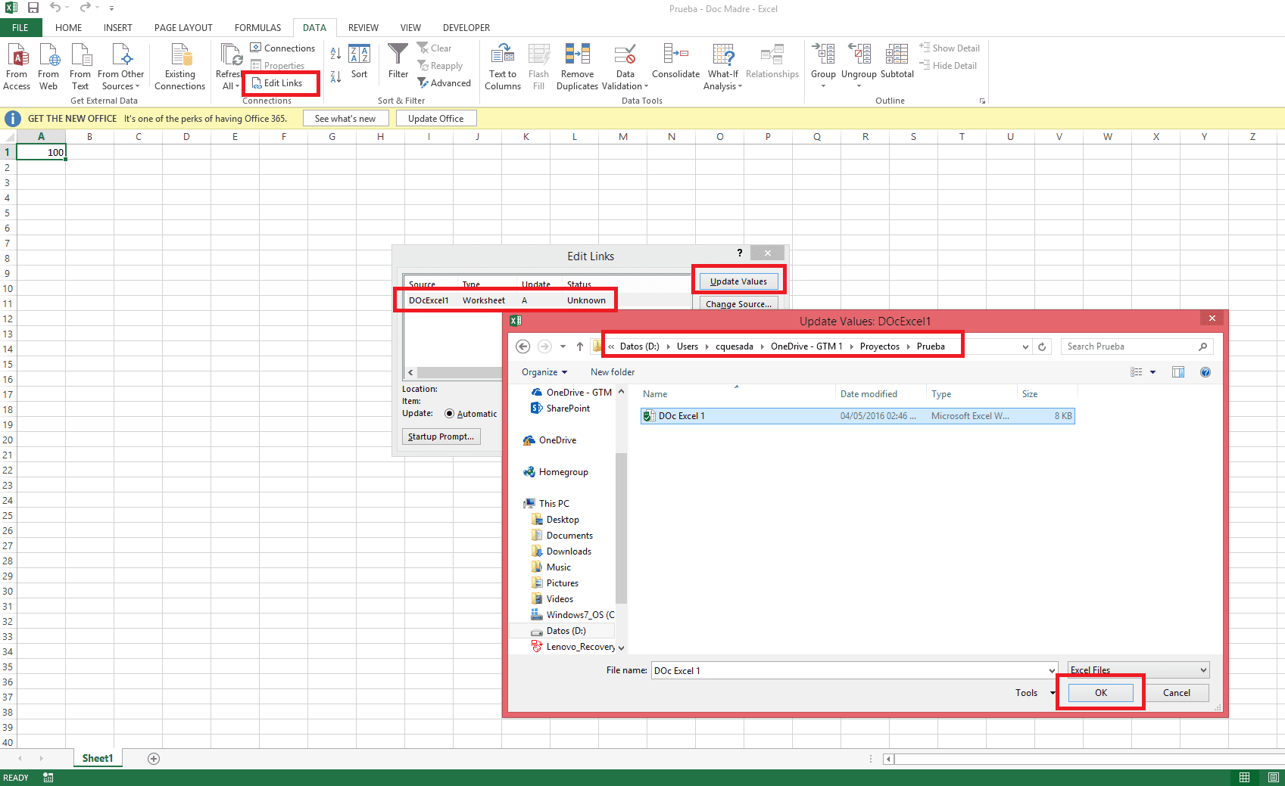Click the From Web data icon

[x=48, y=67]
